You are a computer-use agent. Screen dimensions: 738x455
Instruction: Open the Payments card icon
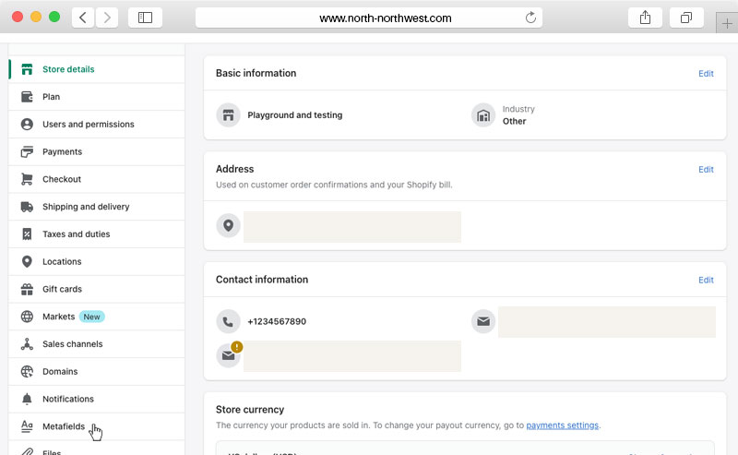[x=27, y=152]
